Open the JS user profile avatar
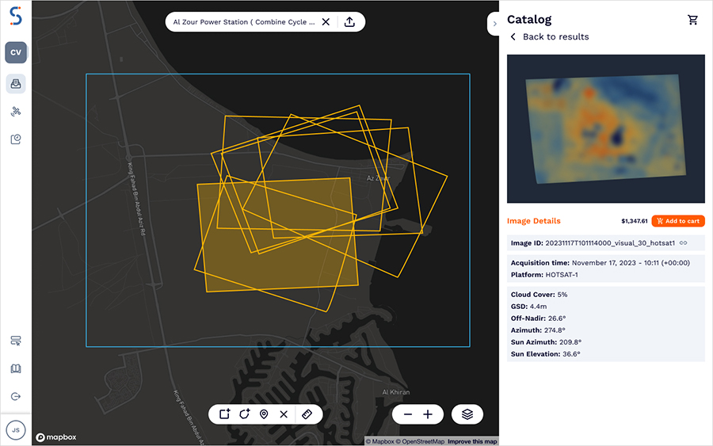Viewport: 713px width, 446px height. (16, 430)
